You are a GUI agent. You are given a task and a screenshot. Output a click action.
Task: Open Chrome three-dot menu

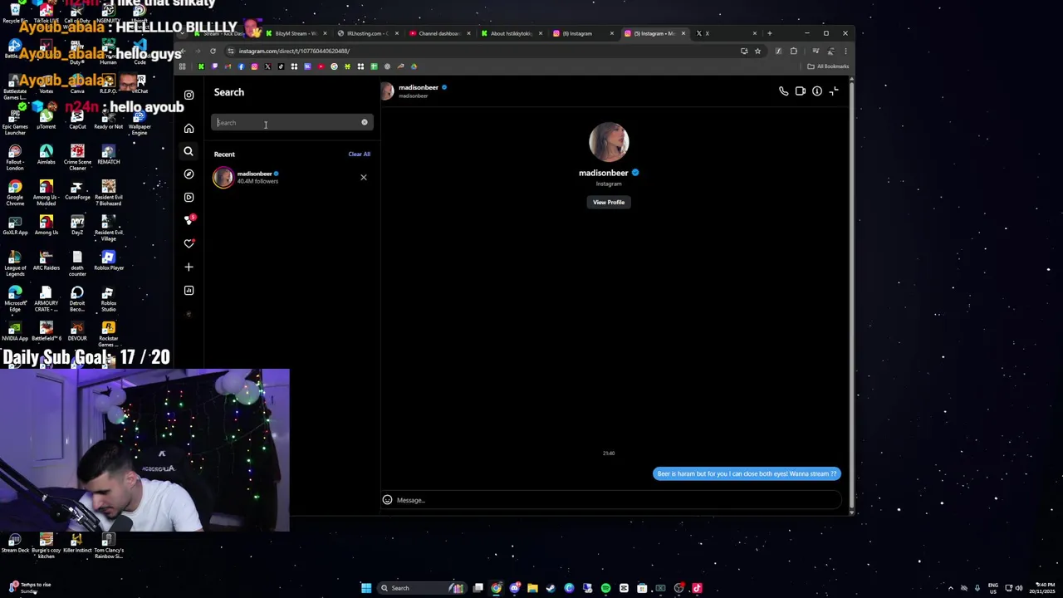point(845,51)
